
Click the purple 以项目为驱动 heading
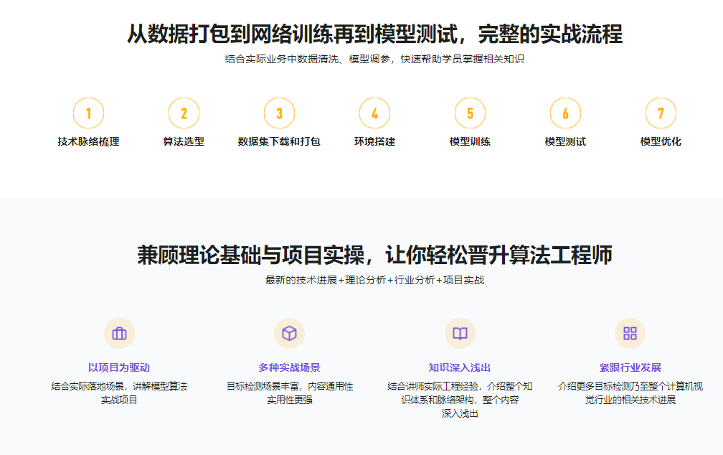[x=119, y=367]
